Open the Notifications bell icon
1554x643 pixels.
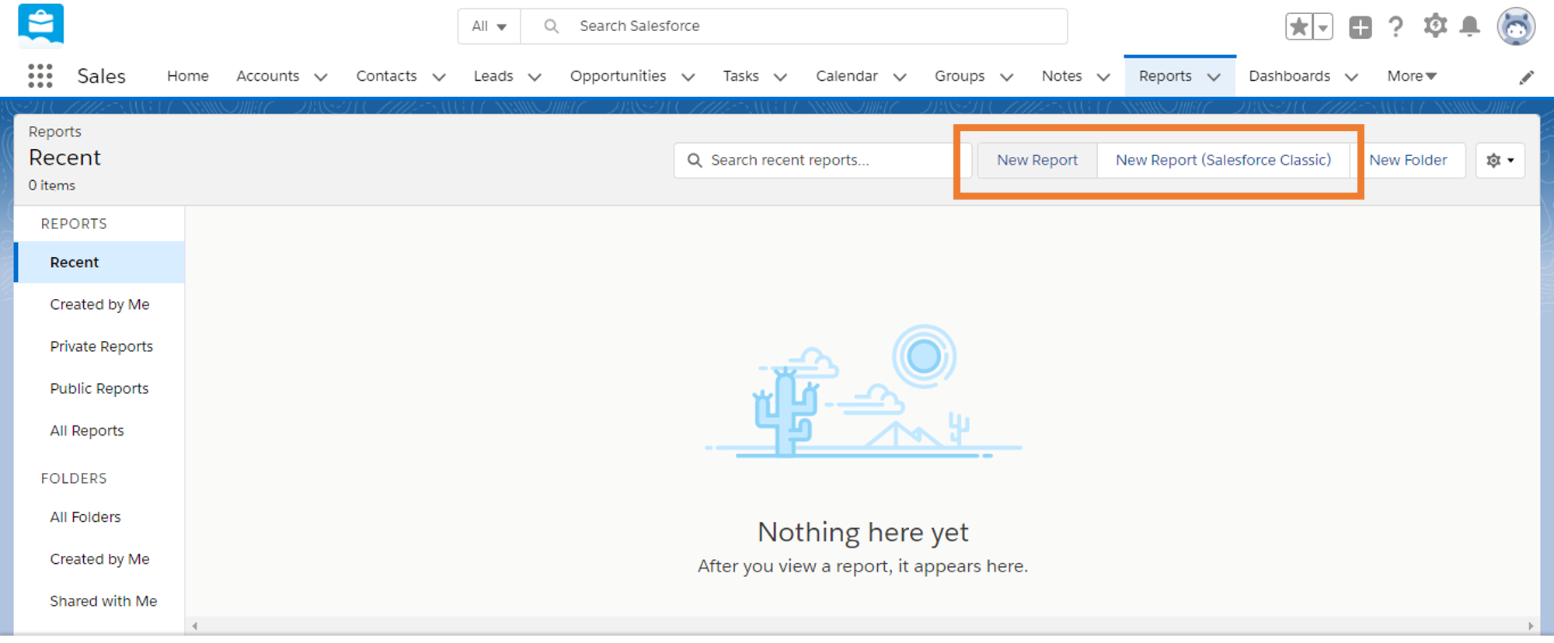point(1469,26)
